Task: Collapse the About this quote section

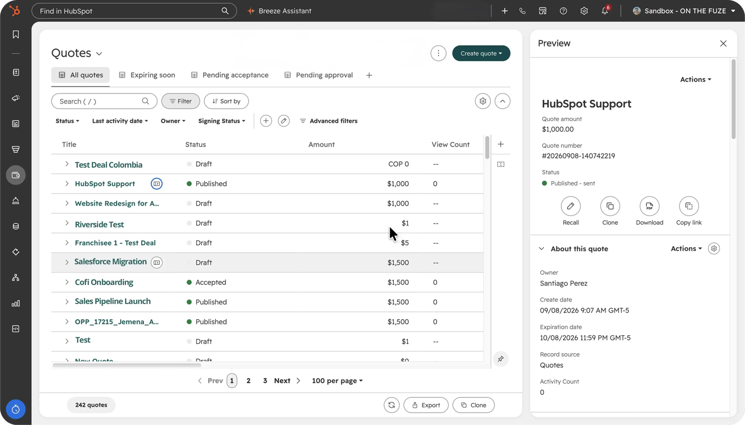Action: (x=541, y=249)
